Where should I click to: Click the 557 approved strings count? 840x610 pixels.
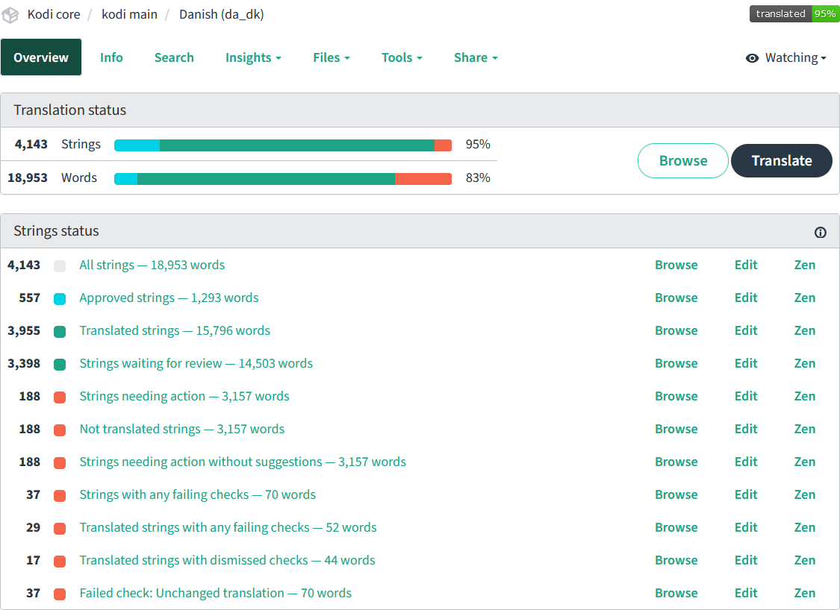29,298
